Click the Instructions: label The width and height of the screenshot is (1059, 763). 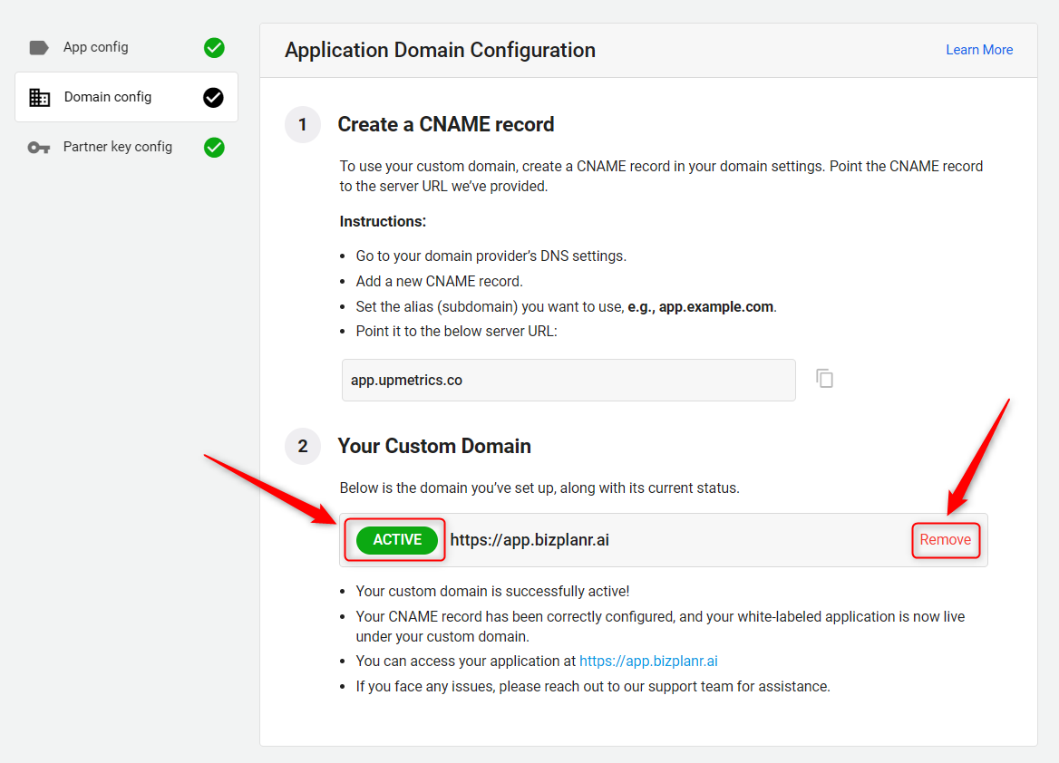tap(383, 221)
